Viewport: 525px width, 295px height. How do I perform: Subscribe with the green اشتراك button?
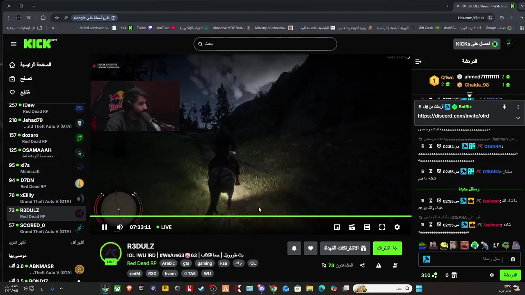click(387, 248)
